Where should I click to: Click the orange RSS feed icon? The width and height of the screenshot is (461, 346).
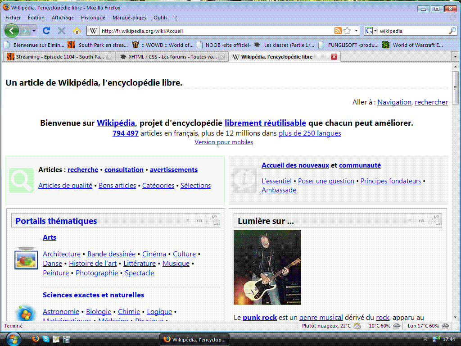point(338,31)
